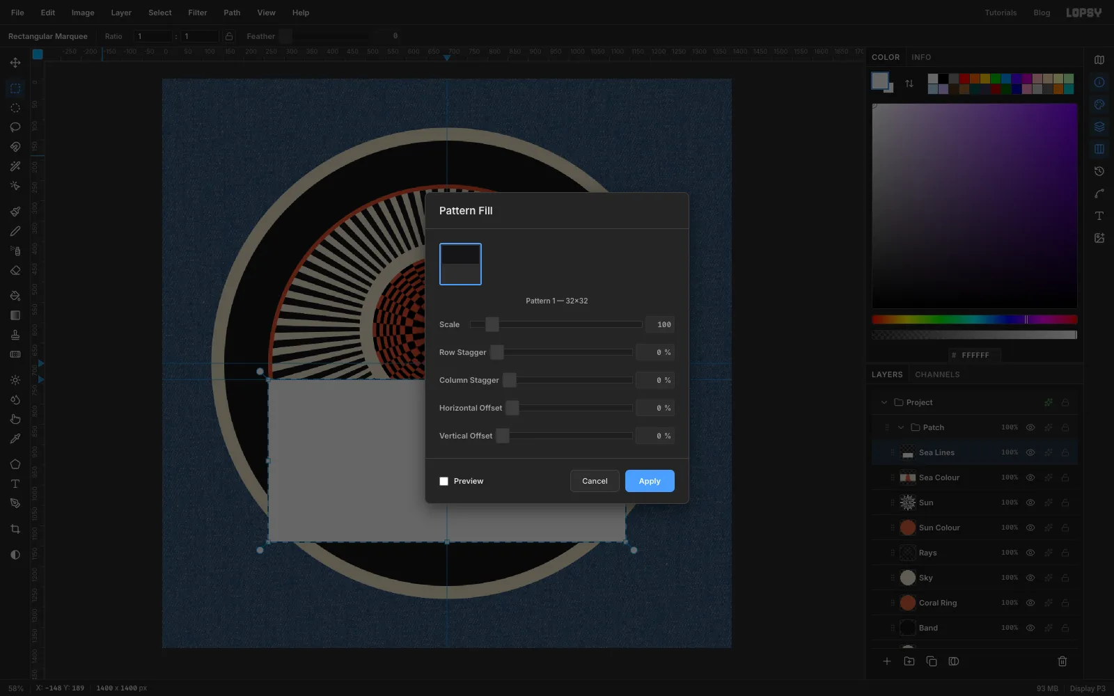Open the File menu
This screenshot has height=696, width=1114.
[17, 13]
